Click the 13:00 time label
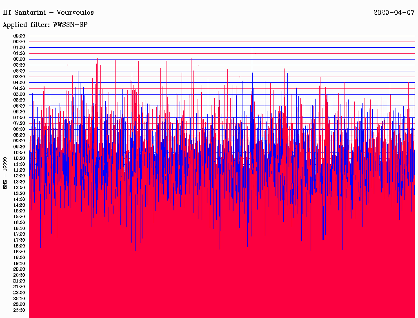The height and width of the screenshot is (318, 418). click(x=19, y=188)
